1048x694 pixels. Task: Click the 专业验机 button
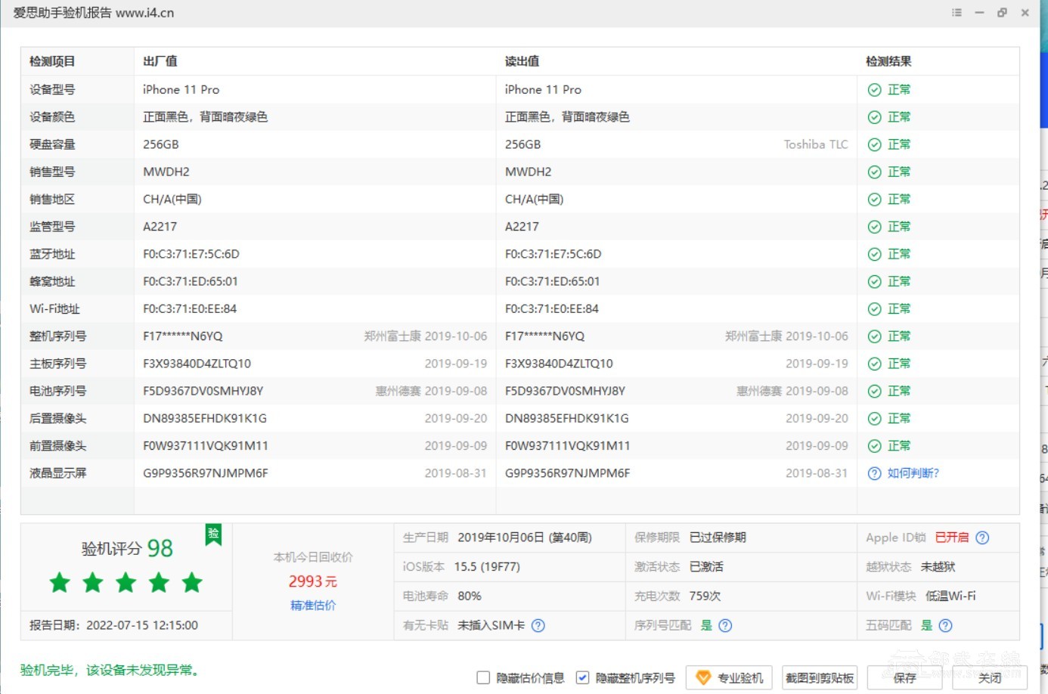click(x=730, y=677)
